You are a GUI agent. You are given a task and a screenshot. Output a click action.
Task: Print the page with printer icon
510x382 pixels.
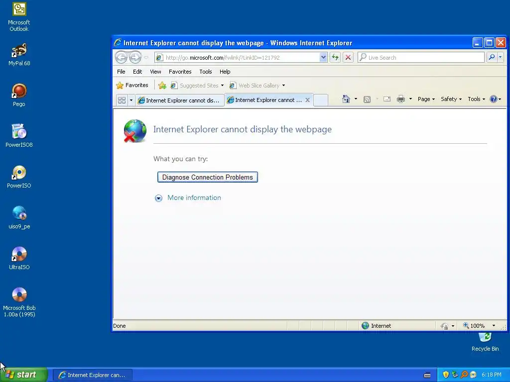[x=401, y=99]
